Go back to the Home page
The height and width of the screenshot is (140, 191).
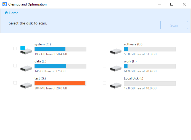coord(13,13)
